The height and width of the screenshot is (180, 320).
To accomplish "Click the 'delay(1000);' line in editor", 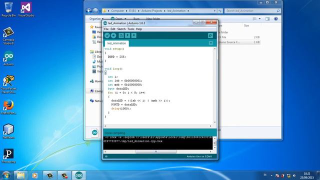I will [x=121, y=108].
